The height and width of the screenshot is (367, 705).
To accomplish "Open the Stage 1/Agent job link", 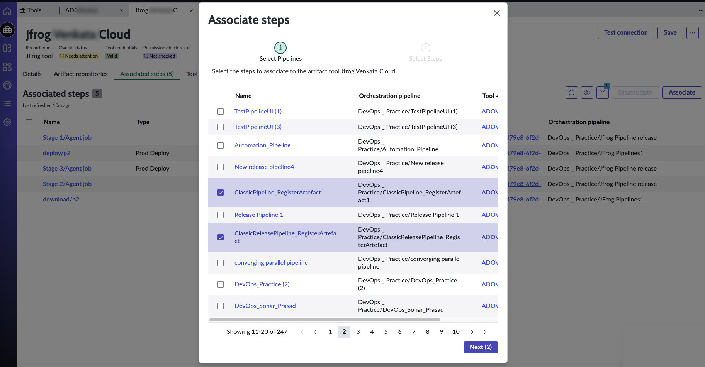I will 67,138.
